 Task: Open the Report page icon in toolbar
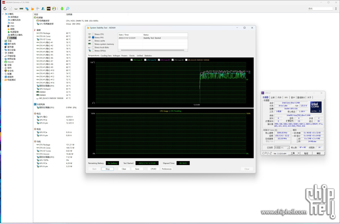[x=10, y=9]
